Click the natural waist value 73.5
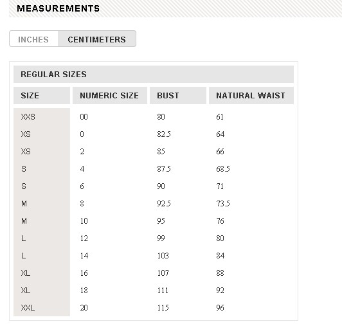 pos(223,204)
